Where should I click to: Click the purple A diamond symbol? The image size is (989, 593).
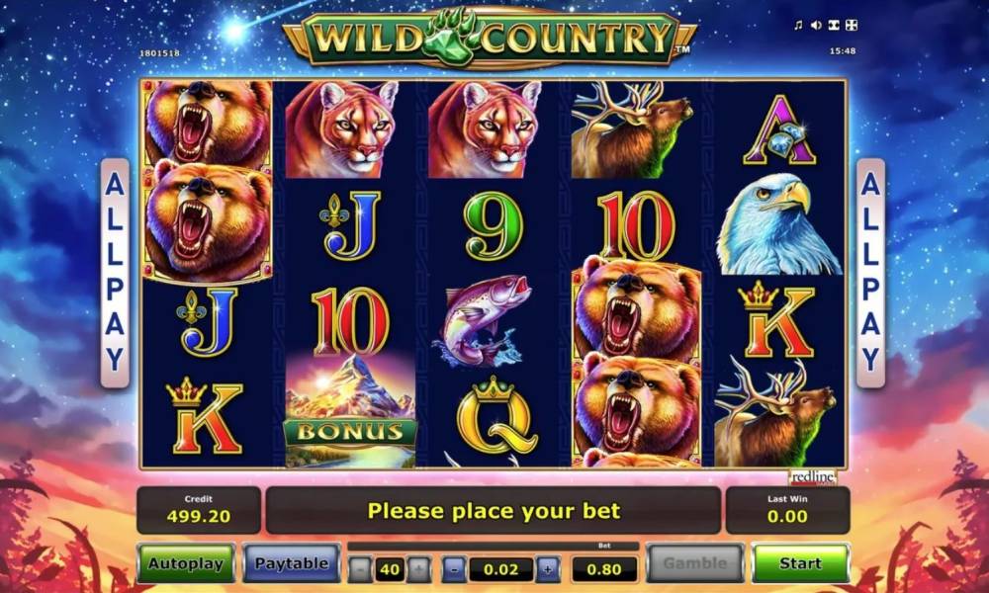pos(779,130)
